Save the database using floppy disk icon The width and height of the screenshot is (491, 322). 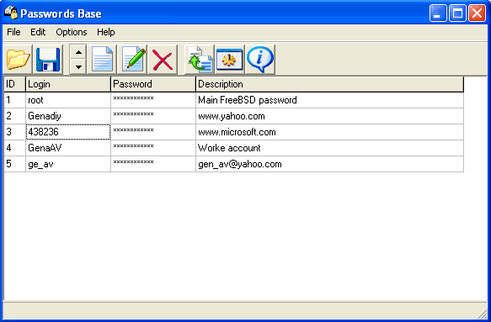(48, 60)
